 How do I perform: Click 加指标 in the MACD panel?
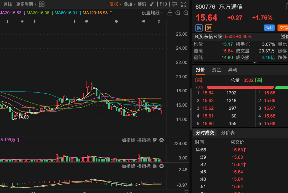(x=128, y=166)
